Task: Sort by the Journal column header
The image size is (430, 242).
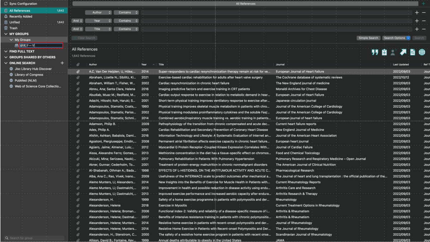Action: point(280,65)
